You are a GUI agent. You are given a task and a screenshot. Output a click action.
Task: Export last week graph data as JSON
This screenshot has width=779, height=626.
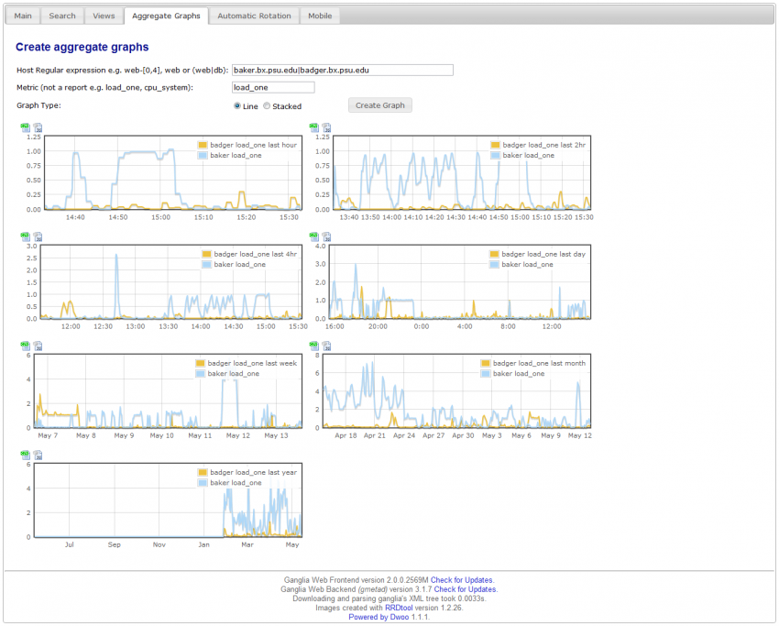(x=38, y=346)
